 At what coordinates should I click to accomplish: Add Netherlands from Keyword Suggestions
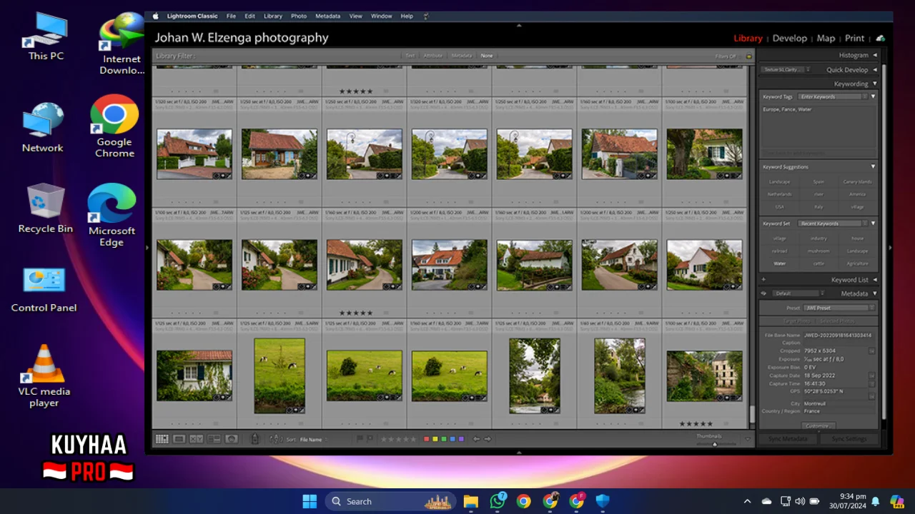pos(779,194)
